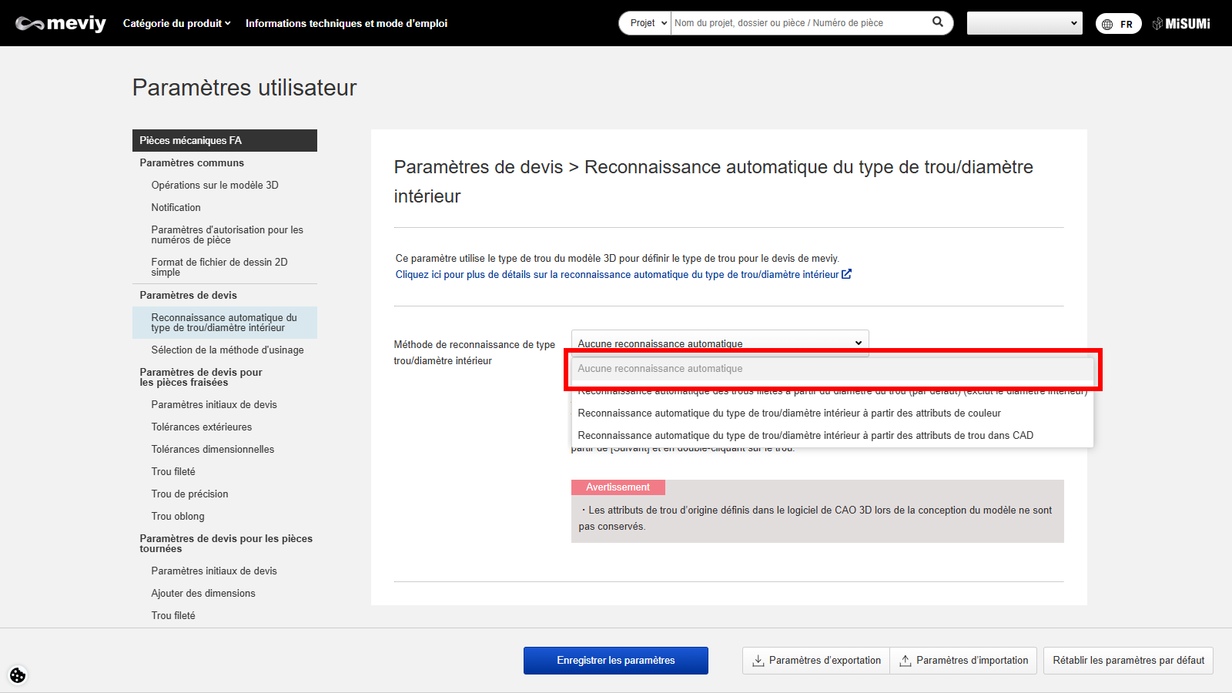Click Paramètres d'exportation button
The height and width of the screenshot is (693, 1232).
coord(816,661)
